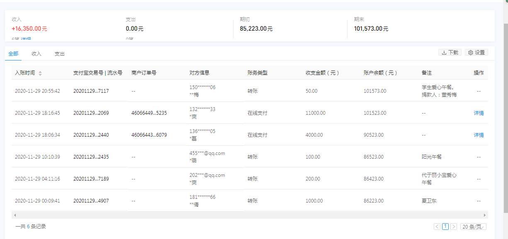Click transaction number 20201129...7117
The width and height of the screenshot is (508, 239).
(91, 91)
